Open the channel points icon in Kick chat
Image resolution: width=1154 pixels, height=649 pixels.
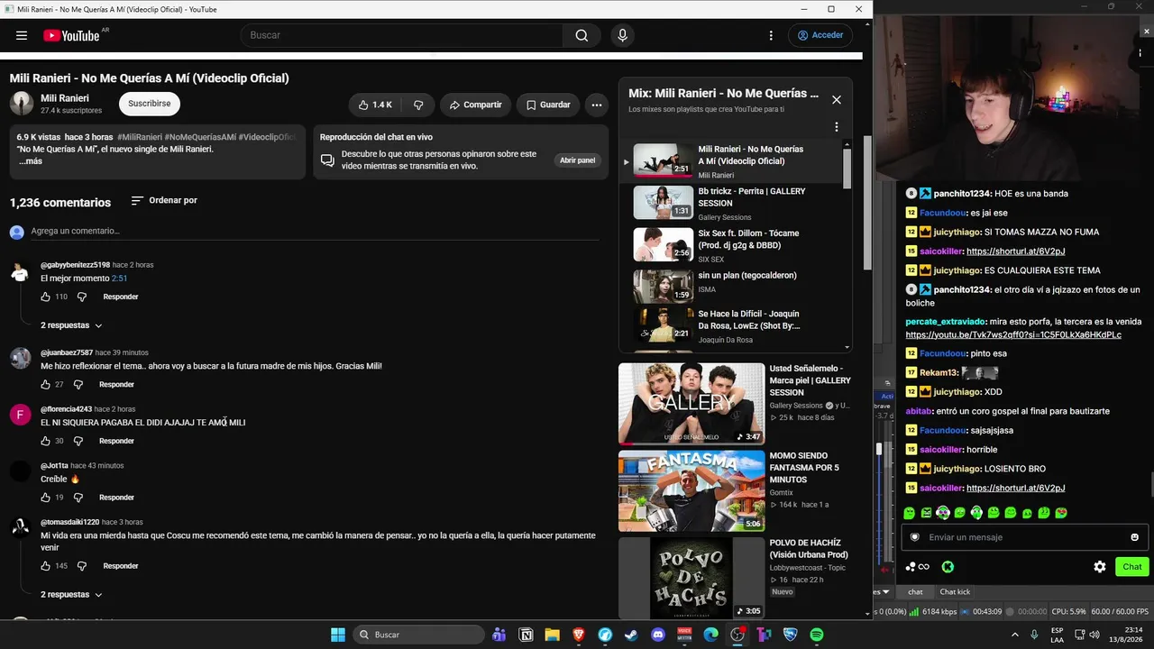coord(917,567)
